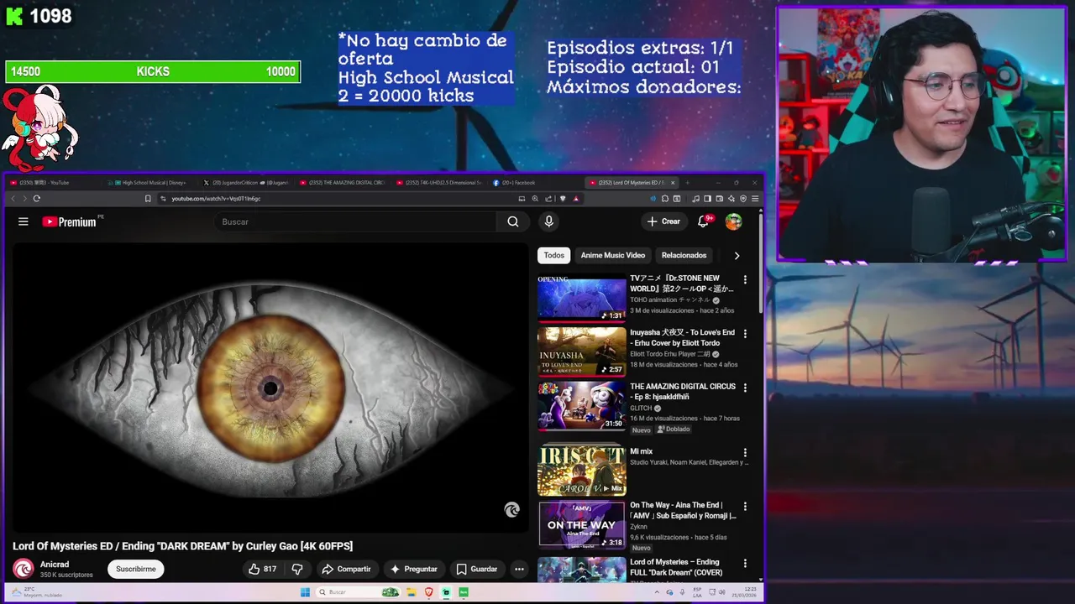Image resolution: width=1075 pixels, height=604 pixels.
Task: Click the Anicrad watermark on video
Action: point(511,510)
